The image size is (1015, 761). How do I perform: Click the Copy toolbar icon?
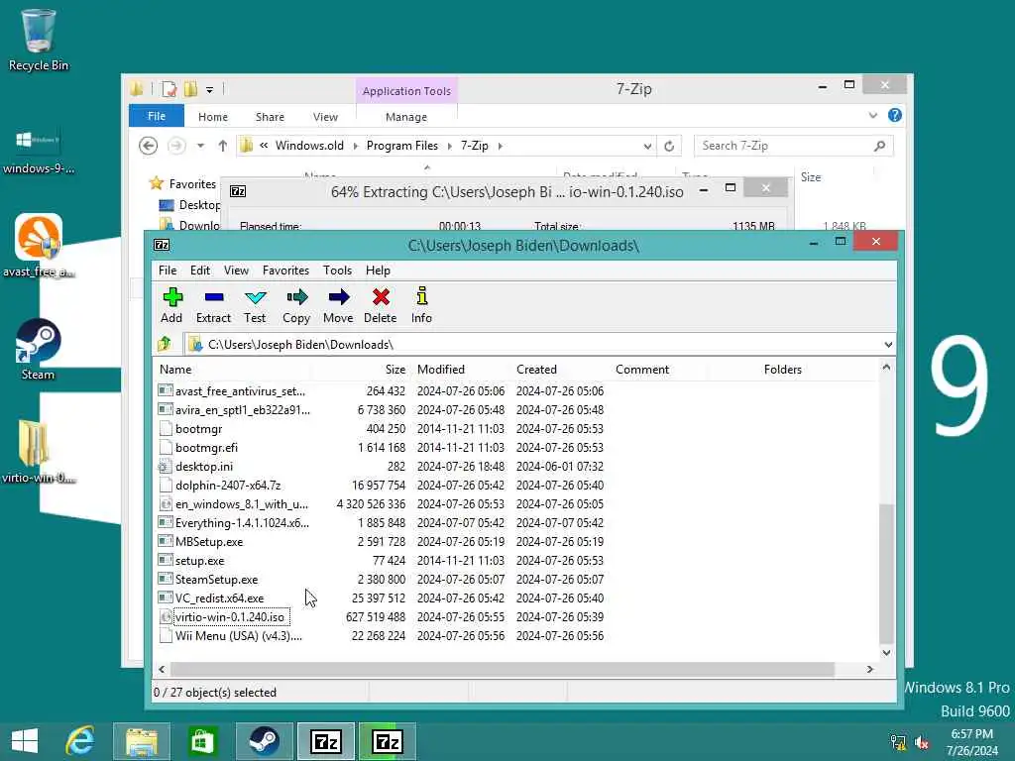[296, 305]
